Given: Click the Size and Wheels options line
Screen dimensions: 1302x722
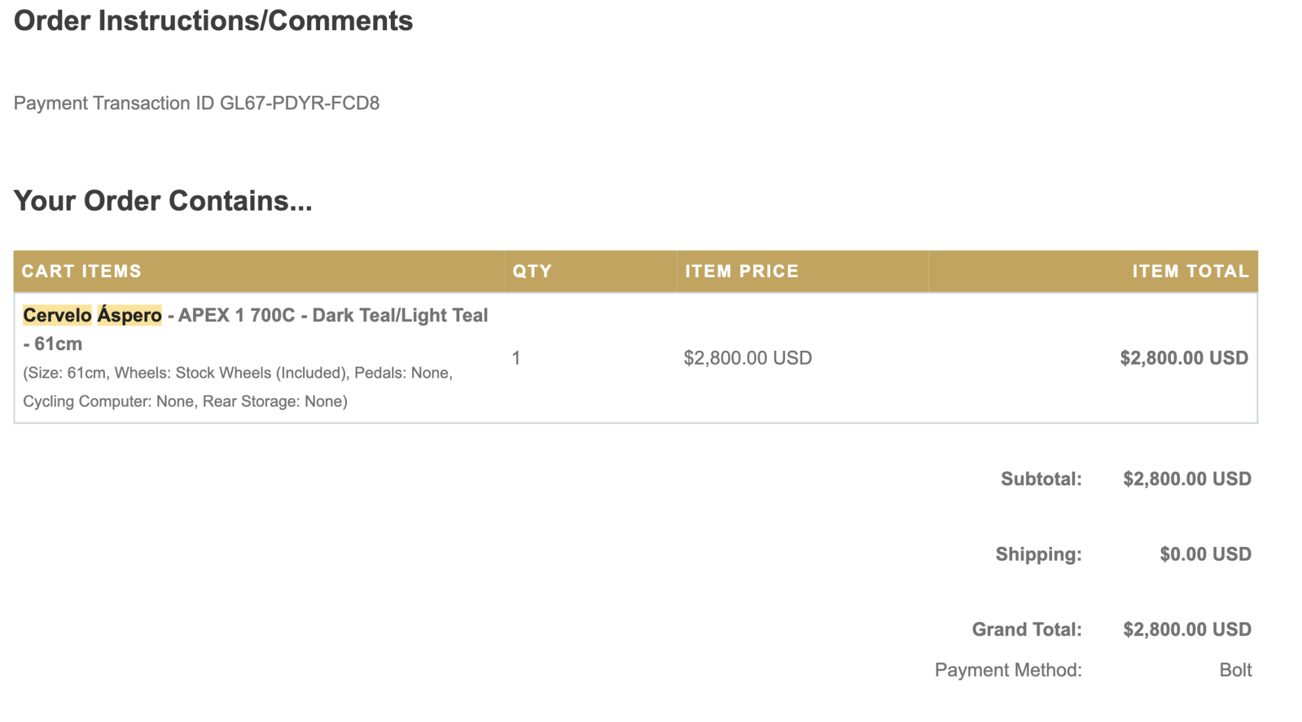Looking at the screenshot, I should coord(237,373).
